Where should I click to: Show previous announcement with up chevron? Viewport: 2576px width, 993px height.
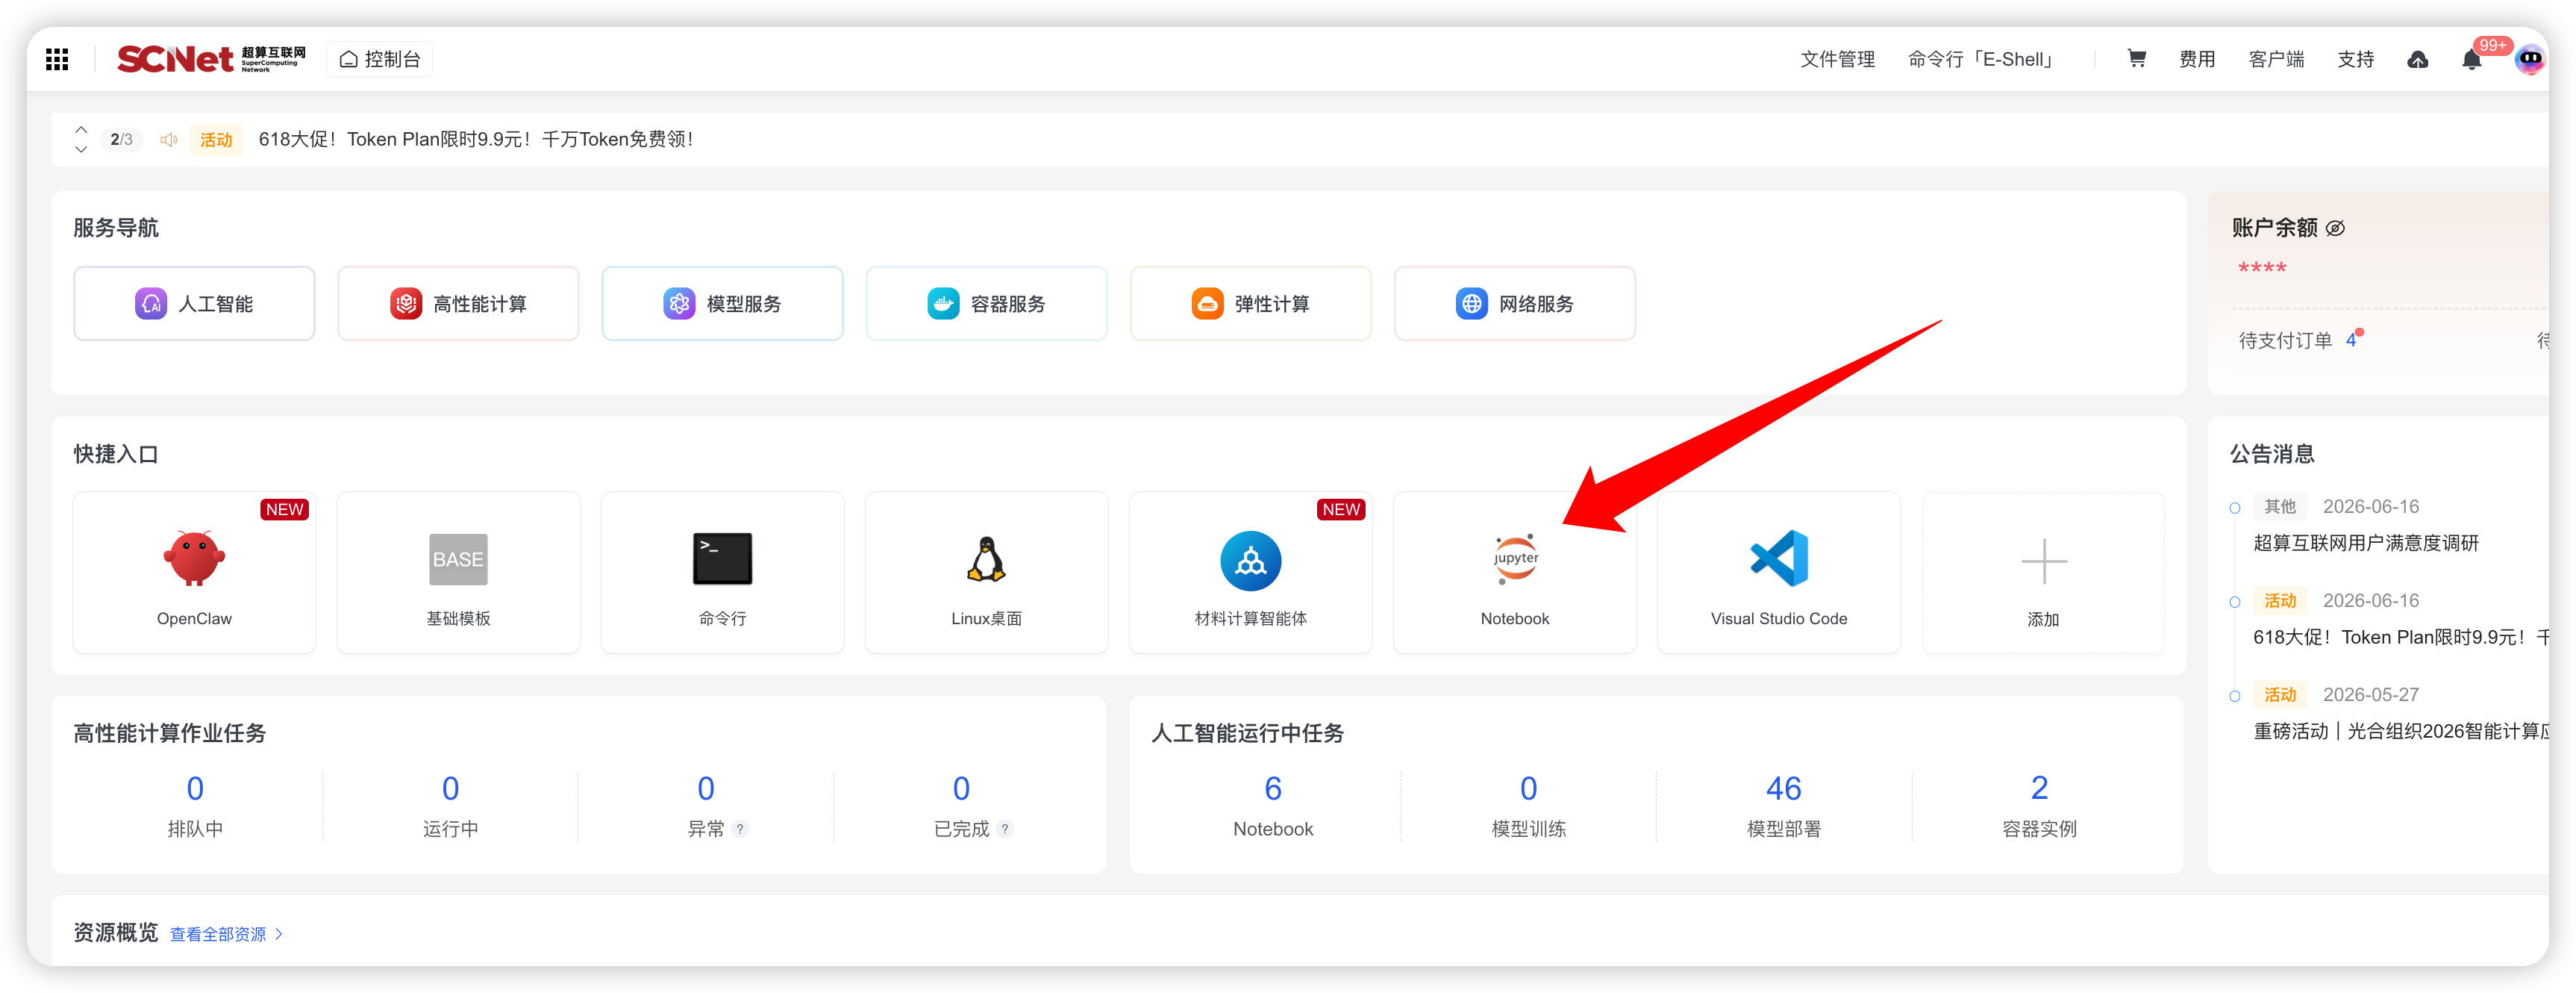[x=81, y=129]
